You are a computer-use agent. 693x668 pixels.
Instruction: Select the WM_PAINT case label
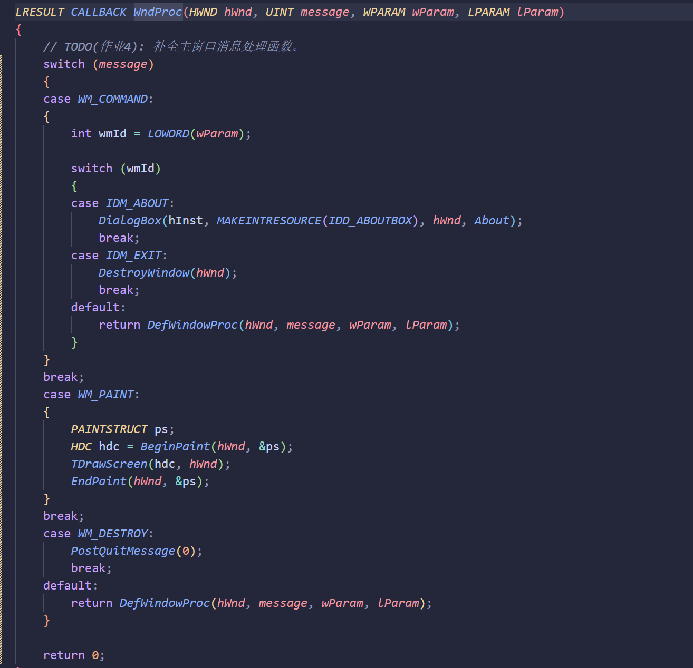click(x=105, y=395)
